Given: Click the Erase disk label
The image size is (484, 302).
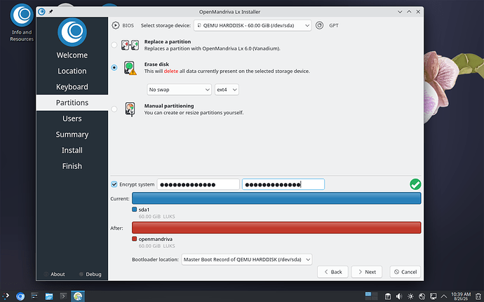Looking at the screenshot, I should (x=156, y=64).
